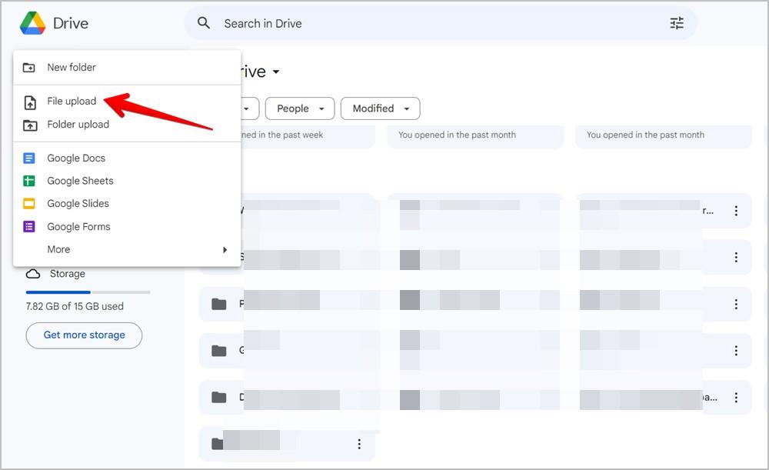Click folder icon in row starting with 'D'

[x=218, y=398]
